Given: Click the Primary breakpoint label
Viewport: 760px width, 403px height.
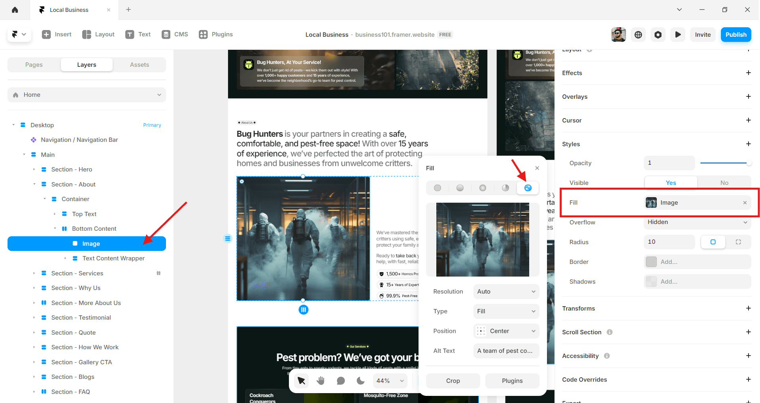Looking at the screenshot, I should 152,125.
